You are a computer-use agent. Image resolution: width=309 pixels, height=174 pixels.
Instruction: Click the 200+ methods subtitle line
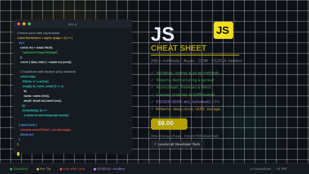(x=196, y=61)
